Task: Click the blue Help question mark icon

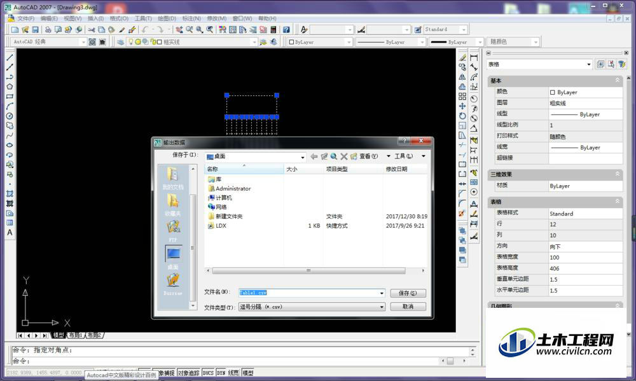Action: [x=286, y=30]
